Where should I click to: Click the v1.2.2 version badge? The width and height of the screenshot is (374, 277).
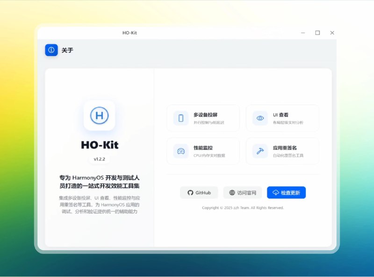click(x=99, y=159)
